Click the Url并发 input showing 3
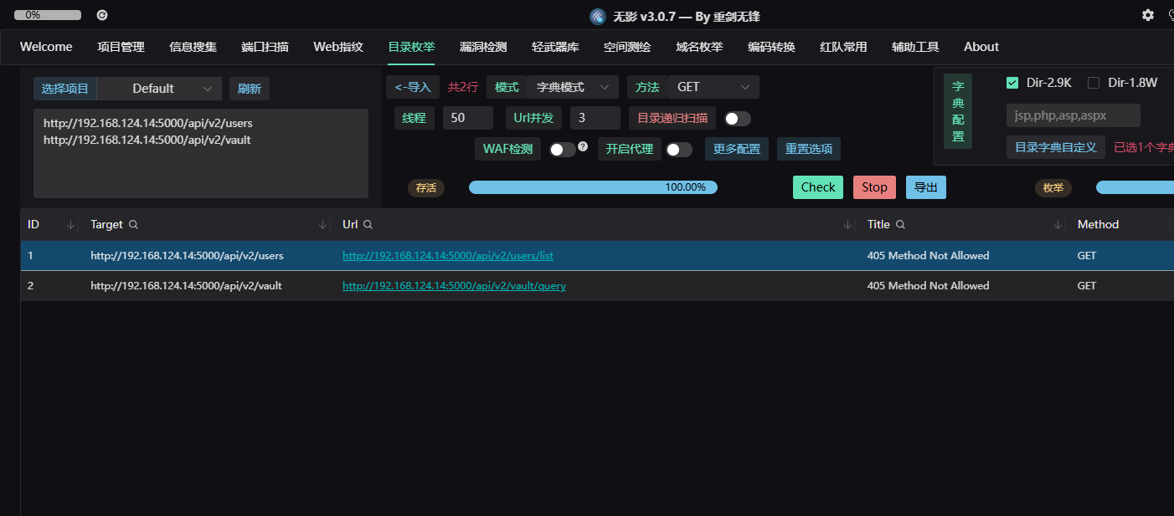This screenshot has width=1174, height=516. point(595,118)
